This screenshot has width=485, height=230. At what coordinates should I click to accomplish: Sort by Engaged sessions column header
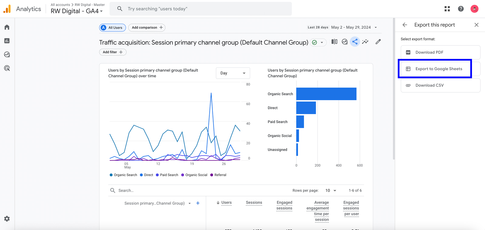284,205
